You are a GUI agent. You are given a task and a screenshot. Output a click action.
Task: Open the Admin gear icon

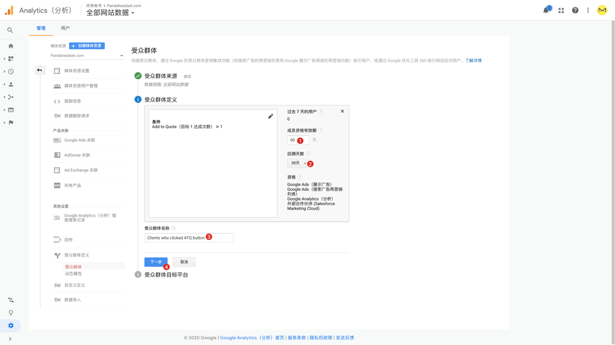coord(11,326)
